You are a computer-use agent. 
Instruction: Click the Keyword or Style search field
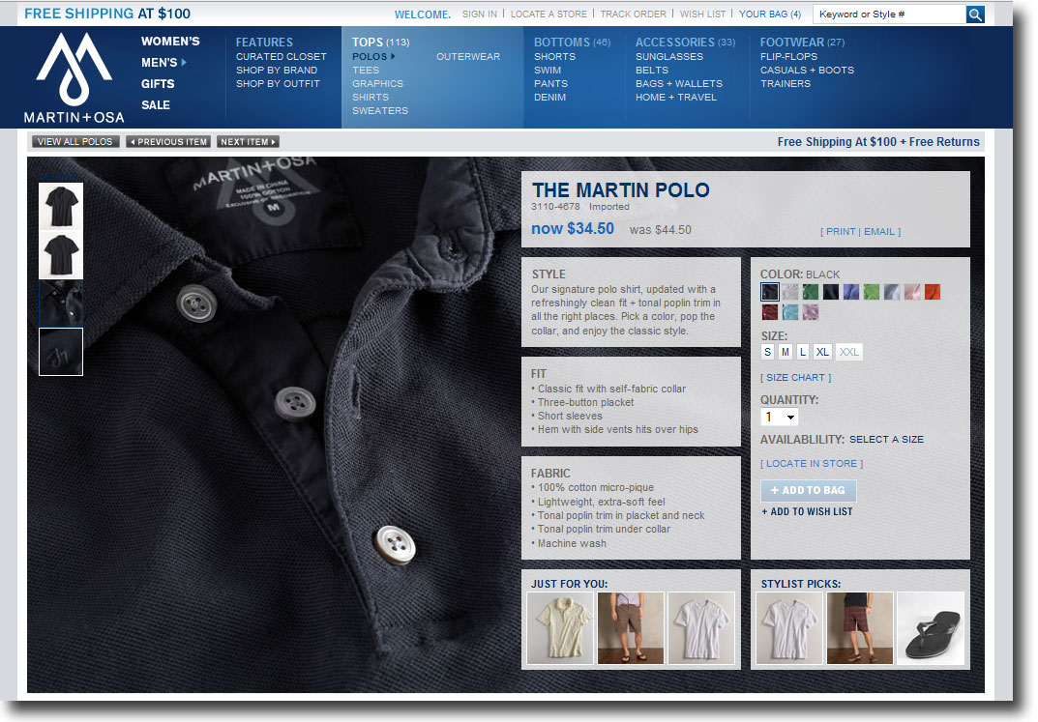tap(890, 14)
